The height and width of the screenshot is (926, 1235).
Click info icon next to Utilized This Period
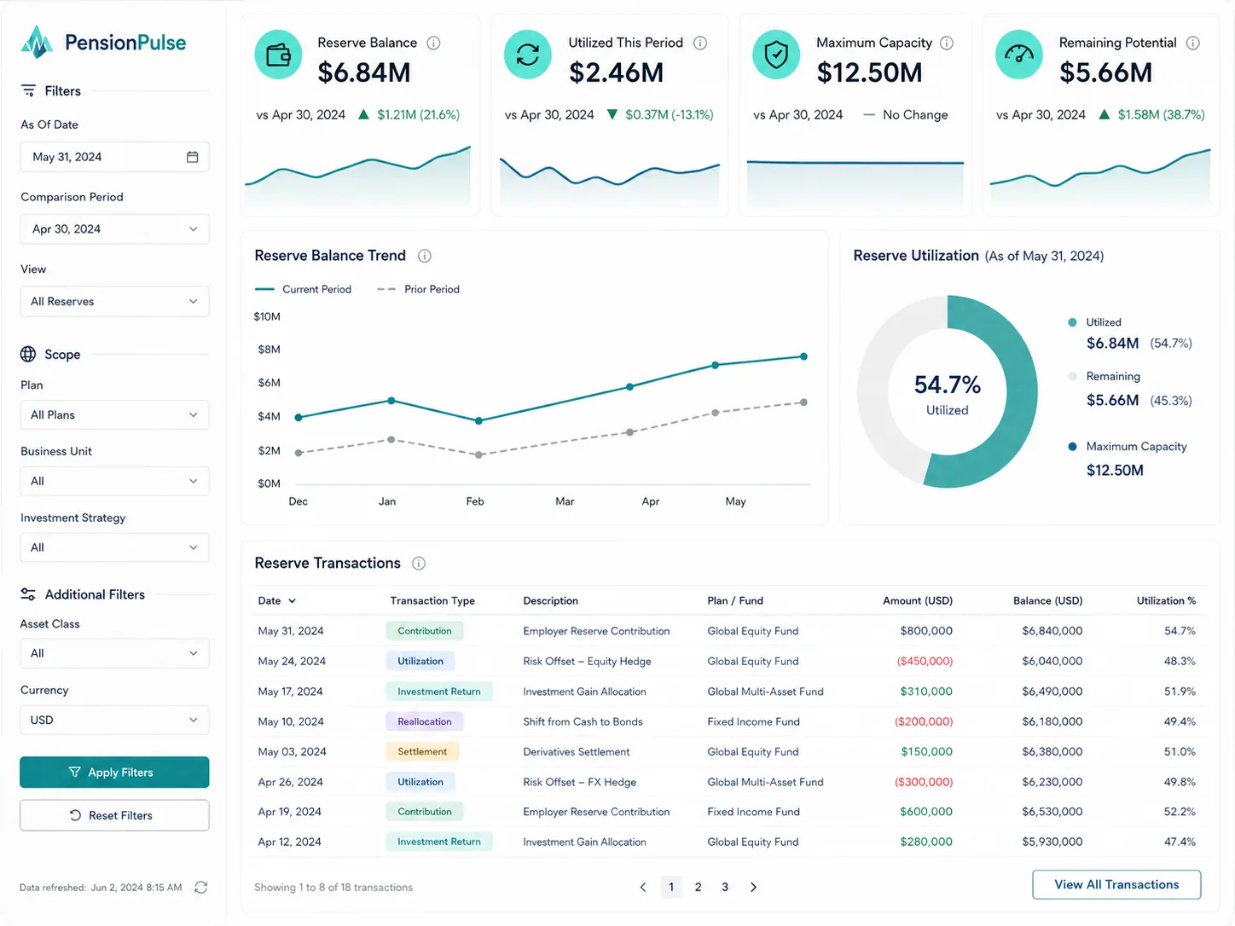pyautogui.click(x=700, y=43)
